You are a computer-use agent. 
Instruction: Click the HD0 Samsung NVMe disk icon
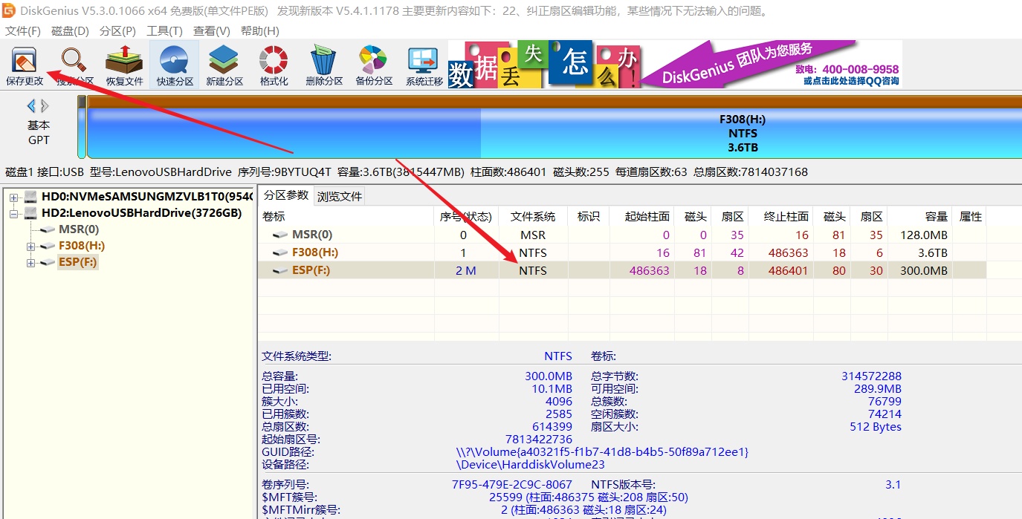click(30, 197)
